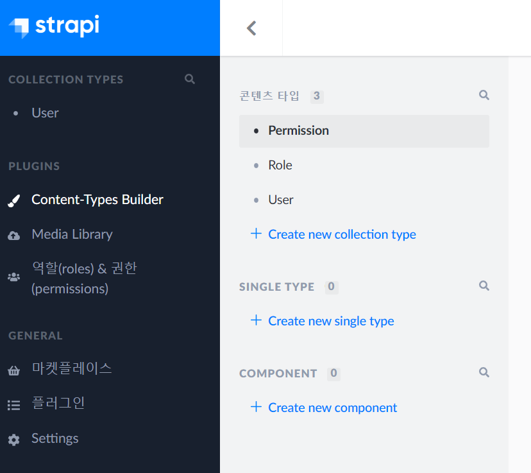This screenshot has height=473, width=531.
Task: Click the COLLECTION TYPES section heading
Action: pyautogui.click(x=65, y=80)
